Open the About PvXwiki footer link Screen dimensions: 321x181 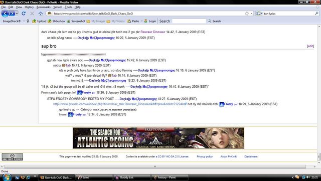(x=229, y=156)
